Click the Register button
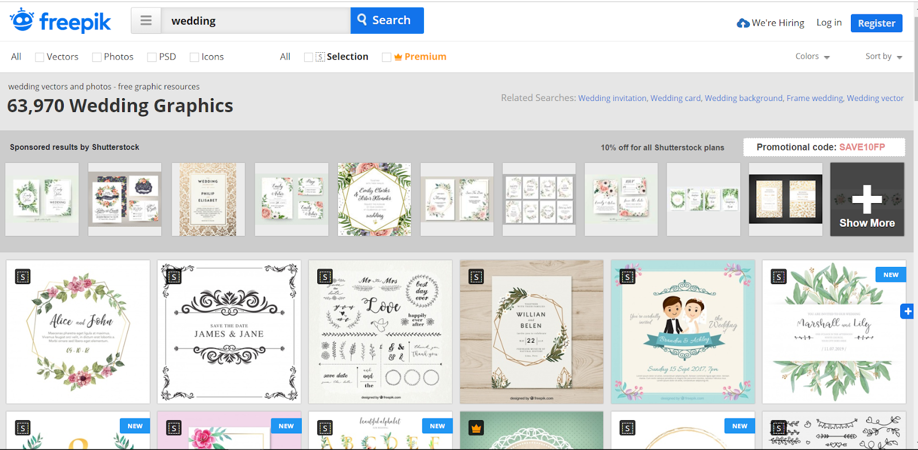918x450 pixels. 877,23
